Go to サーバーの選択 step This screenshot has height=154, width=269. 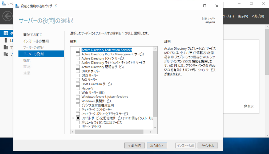33,47
